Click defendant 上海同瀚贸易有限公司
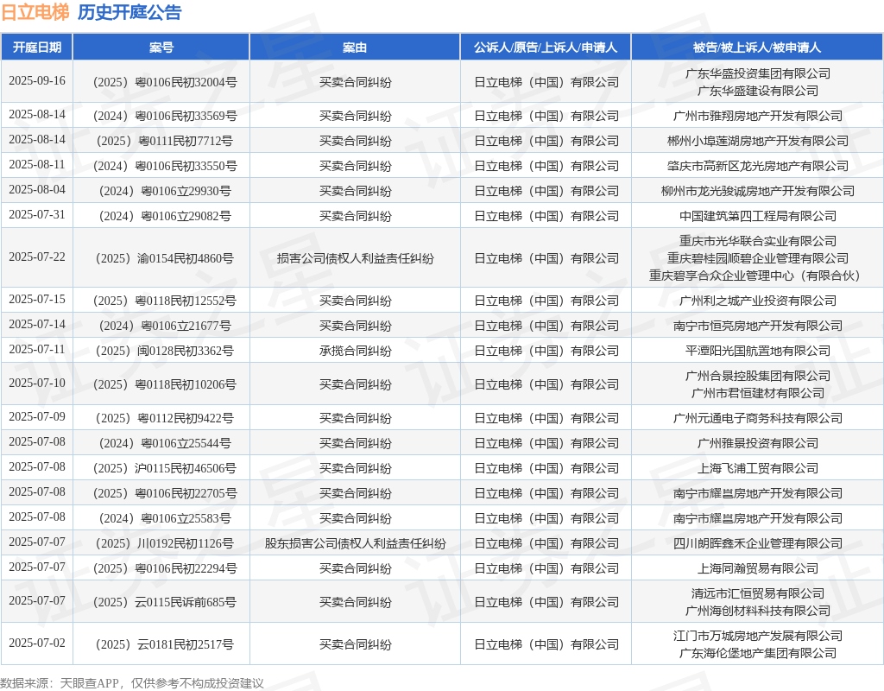The width and height of the screenshot is (884, 691). 758,568
